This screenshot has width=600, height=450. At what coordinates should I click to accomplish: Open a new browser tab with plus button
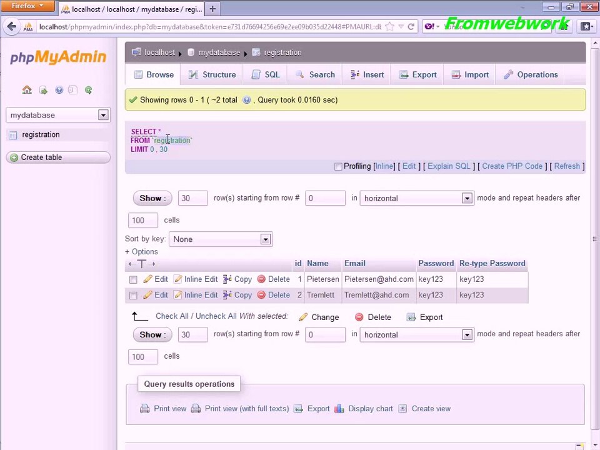[x=212, y=8]
